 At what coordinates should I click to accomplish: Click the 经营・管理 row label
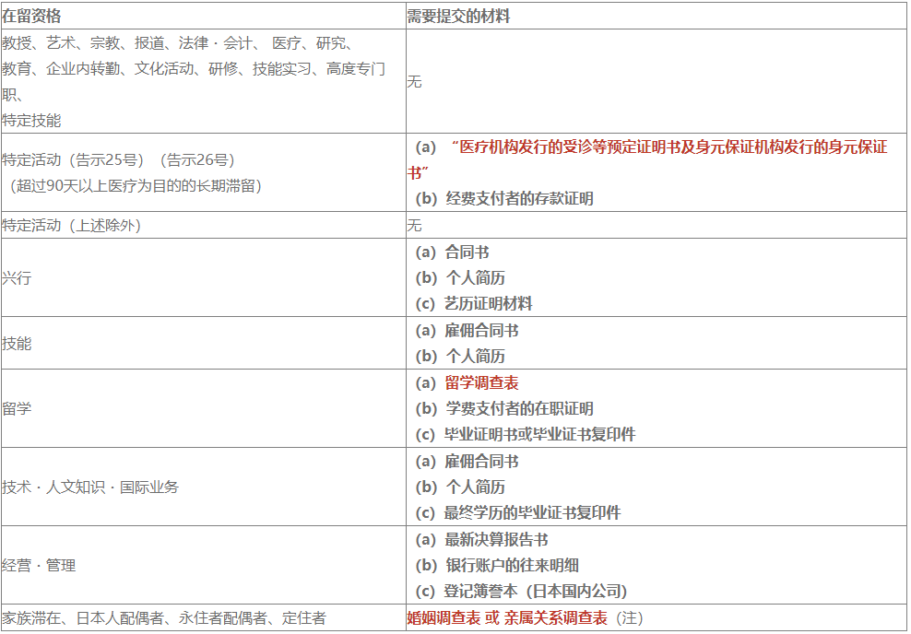click(x=39, y=565)
